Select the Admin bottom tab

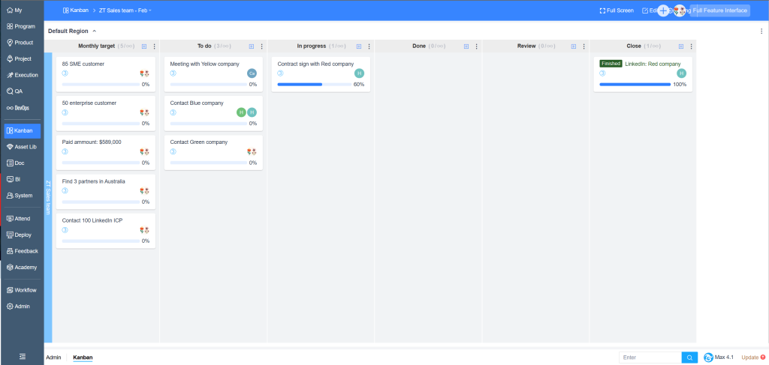(53, 358)
